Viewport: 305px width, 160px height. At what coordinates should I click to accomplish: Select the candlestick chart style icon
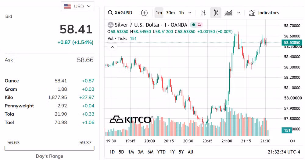pyautogui.click(x=216, y=13)
